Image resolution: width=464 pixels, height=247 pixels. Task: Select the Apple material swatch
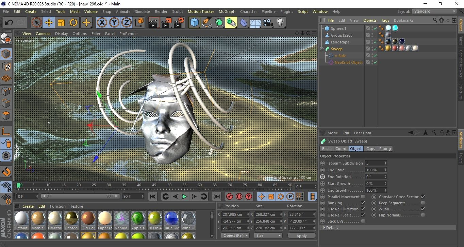[x=138, y=220]
